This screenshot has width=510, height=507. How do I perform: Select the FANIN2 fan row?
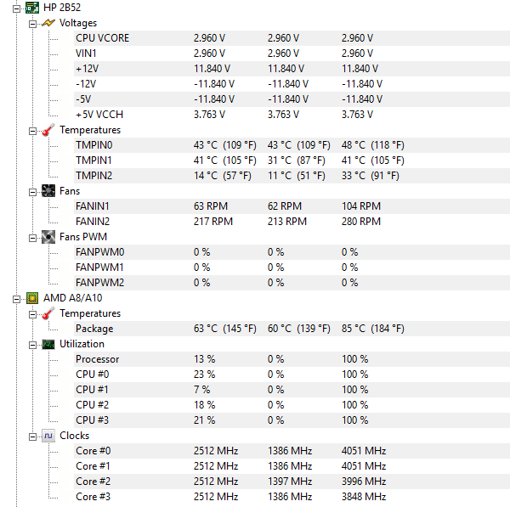(292, 222)
